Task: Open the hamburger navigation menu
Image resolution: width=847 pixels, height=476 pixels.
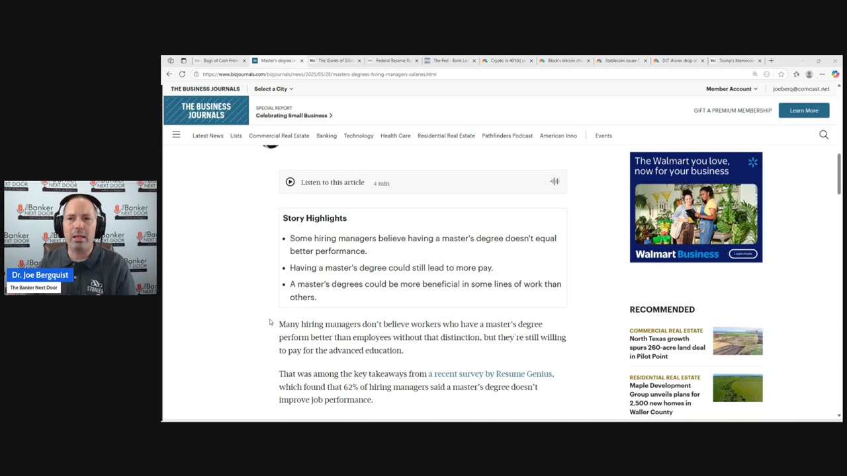Action: [x=176, y=135]
